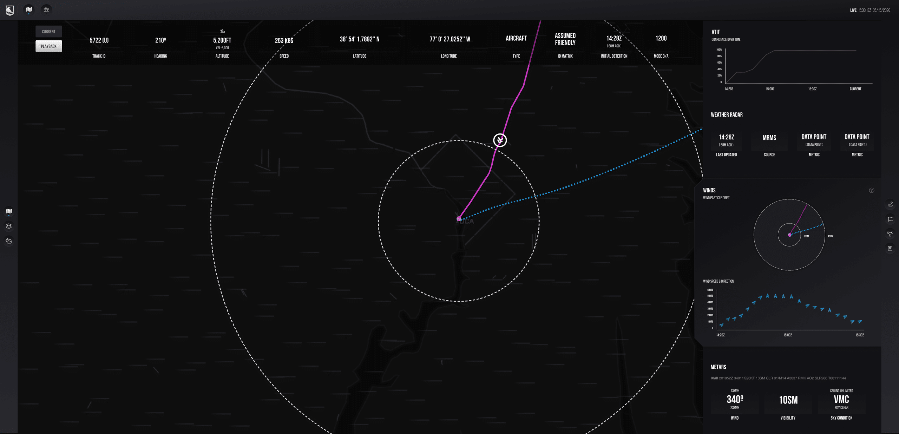The image size is (899, 434).
Task: Open the sliders settings icon in top bar
Action: [46, 10]
